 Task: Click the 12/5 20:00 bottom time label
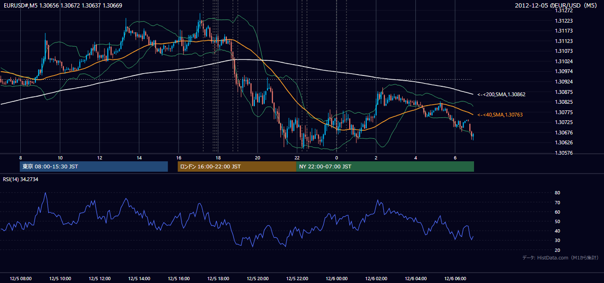tap(258, 279)
